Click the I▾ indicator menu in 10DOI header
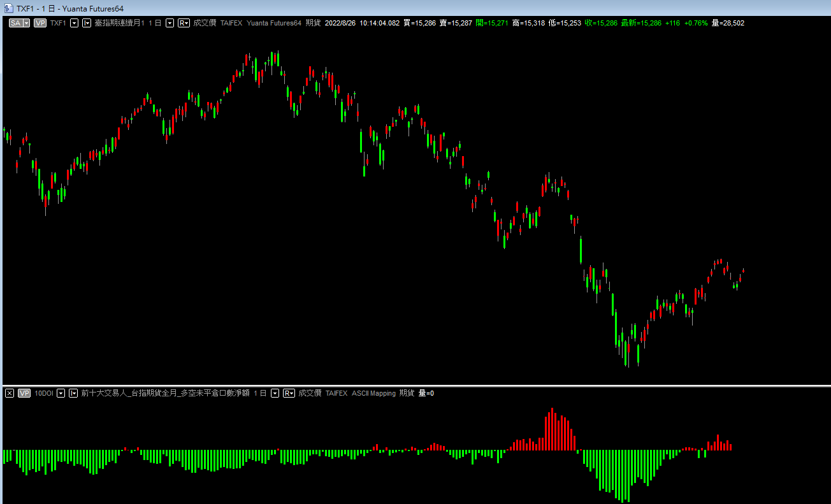Viewport: 831px width, 504px height. [x=73, y=393]
